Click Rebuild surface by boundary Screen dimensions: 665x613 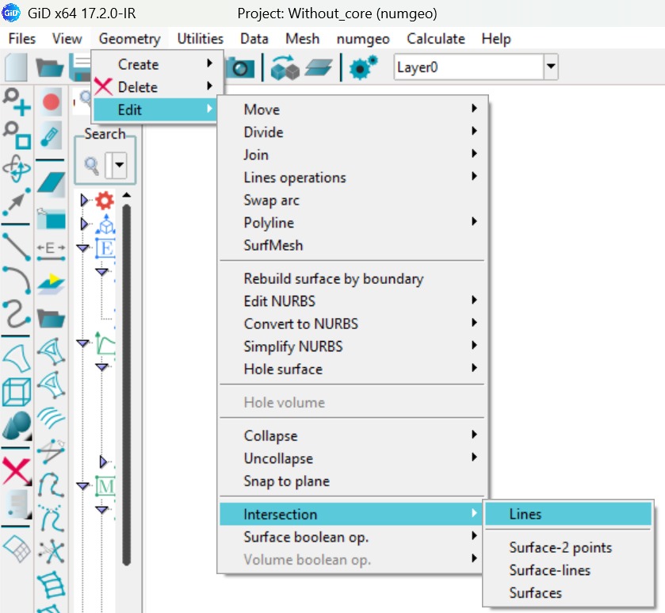pyautogui.click(x=333, y=278)
